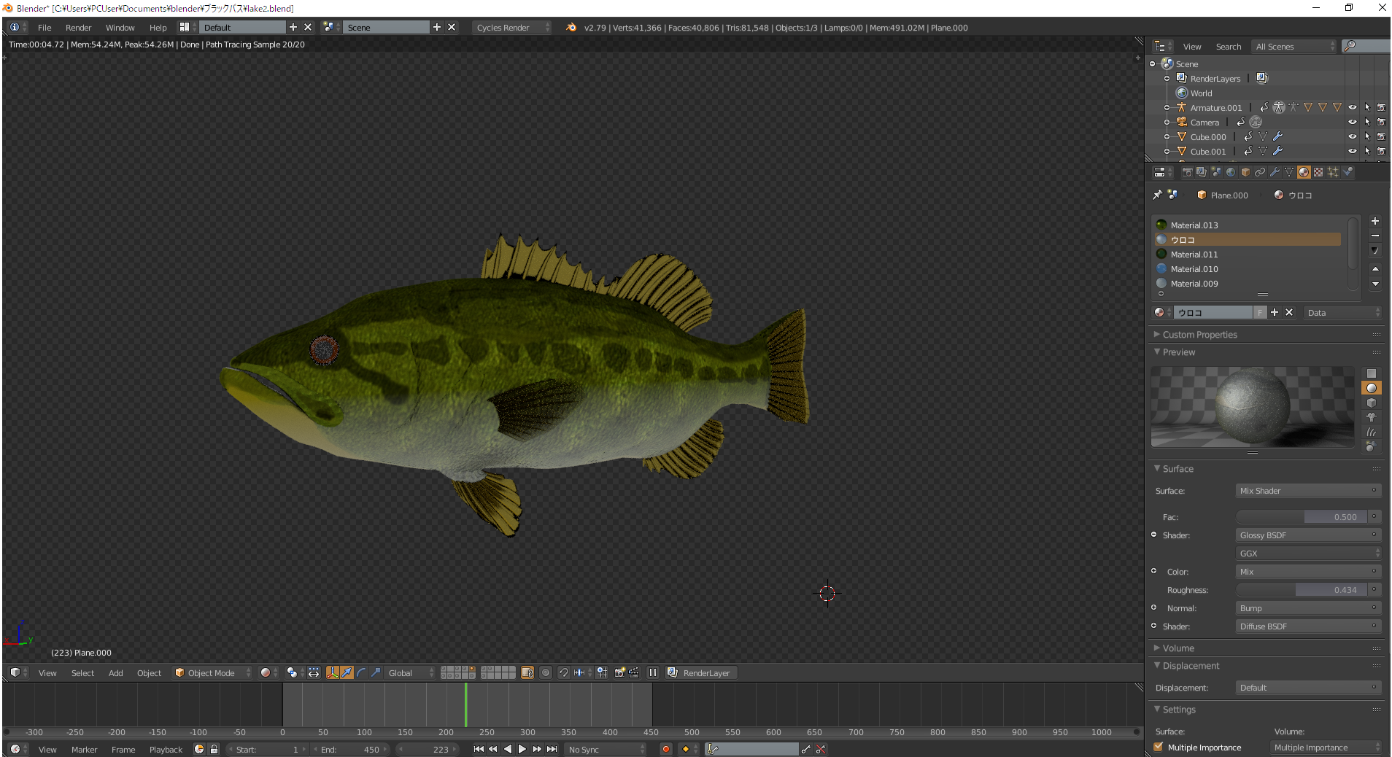
Task: Adjust the Roughness slider
Action: click(x=1302, y=590)
